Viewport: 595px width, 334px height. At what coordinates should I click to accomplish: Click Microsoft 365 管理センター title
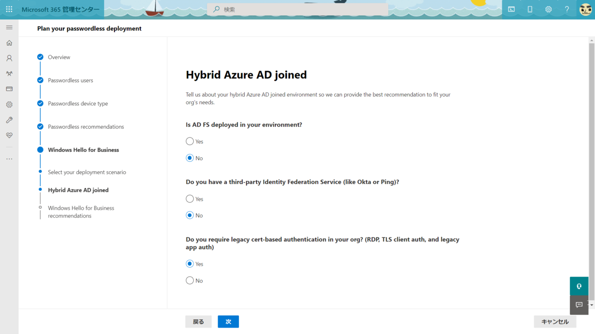(x=60, y=9)
